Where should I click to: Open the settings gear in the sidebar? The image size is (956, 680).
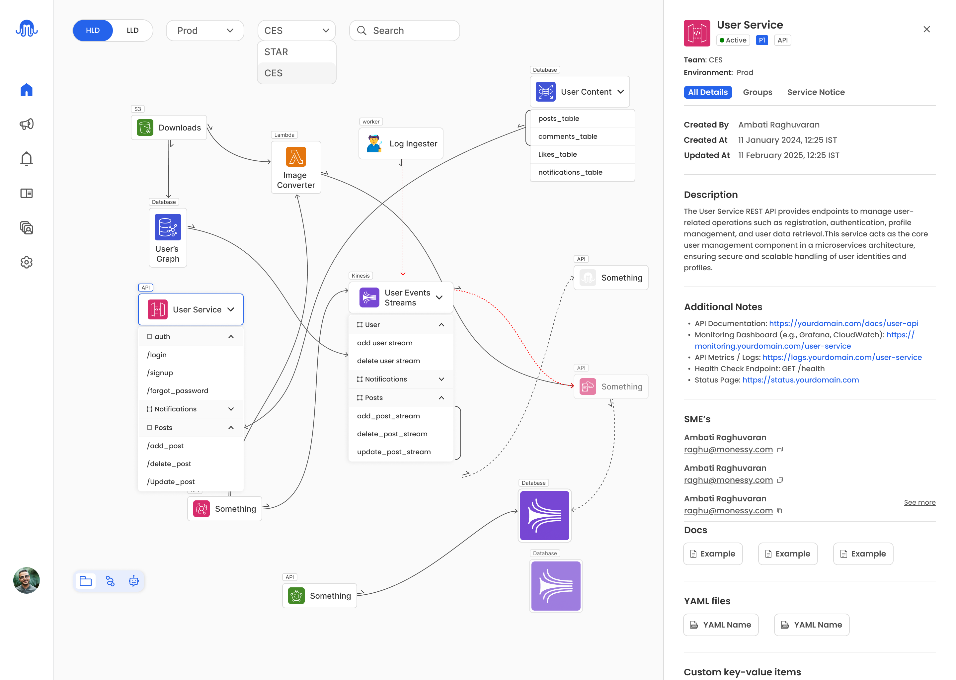click(x=26, y=263)
